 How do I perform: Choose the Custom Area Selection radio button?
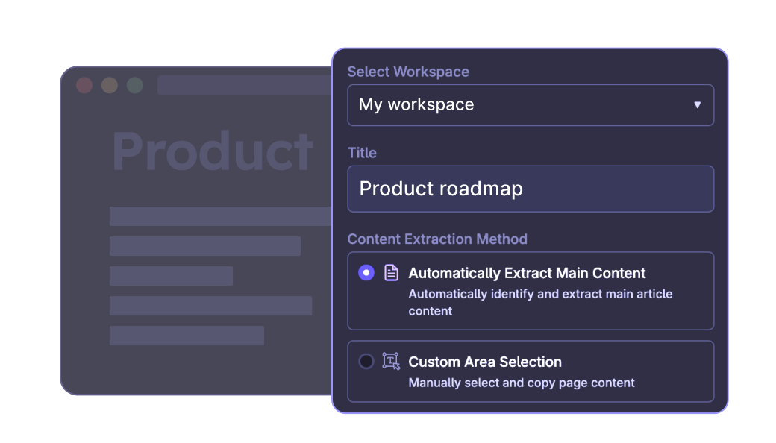coord(366,362)
